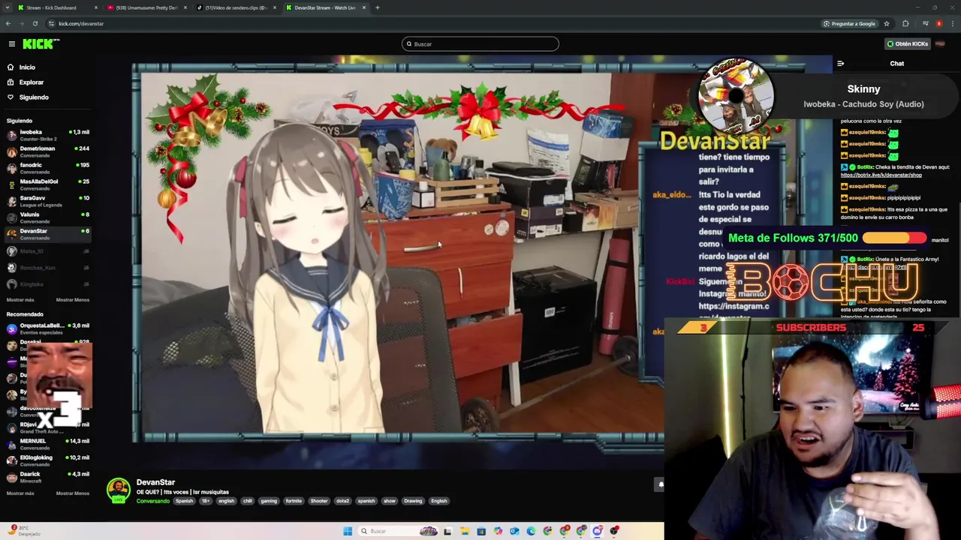Screen dimensions: 961x540
Task: Click browser back arrow
Action: [x=8, y=23]
